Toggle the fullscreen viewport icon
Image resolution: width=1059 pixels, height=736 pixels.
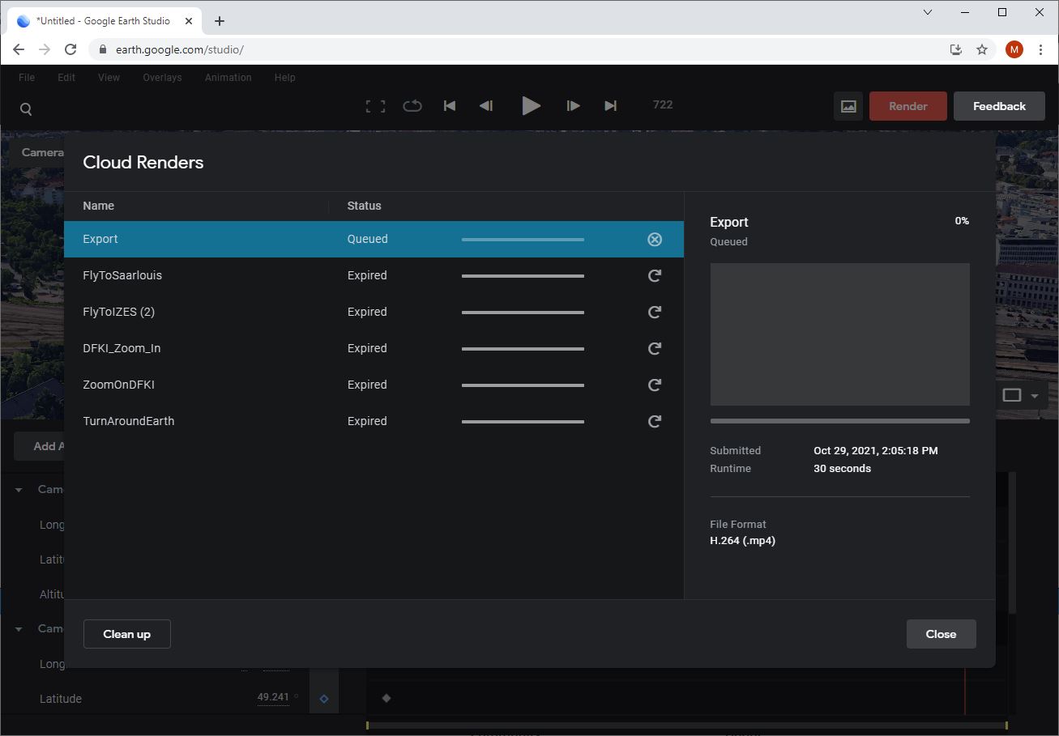[375, 106]
